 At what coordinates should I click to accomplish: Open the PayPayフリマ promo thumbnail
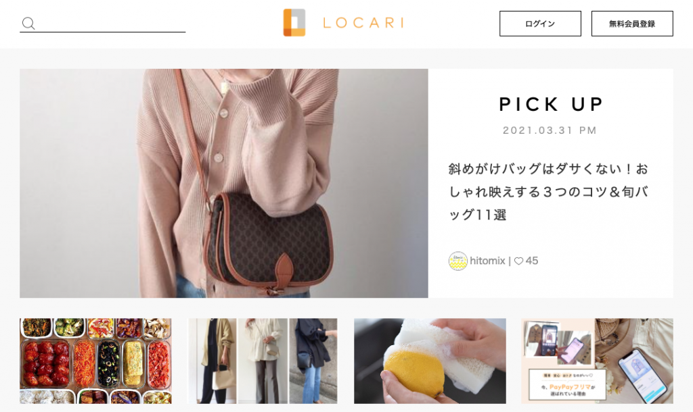click(x=597, y=361)
